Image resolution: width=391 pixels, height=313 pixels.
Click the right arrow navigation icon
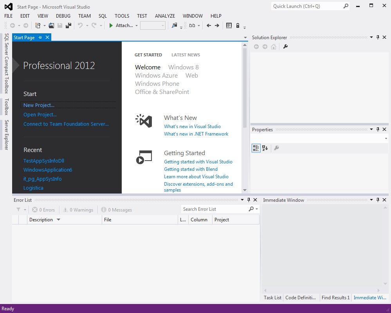coord(217,25)
